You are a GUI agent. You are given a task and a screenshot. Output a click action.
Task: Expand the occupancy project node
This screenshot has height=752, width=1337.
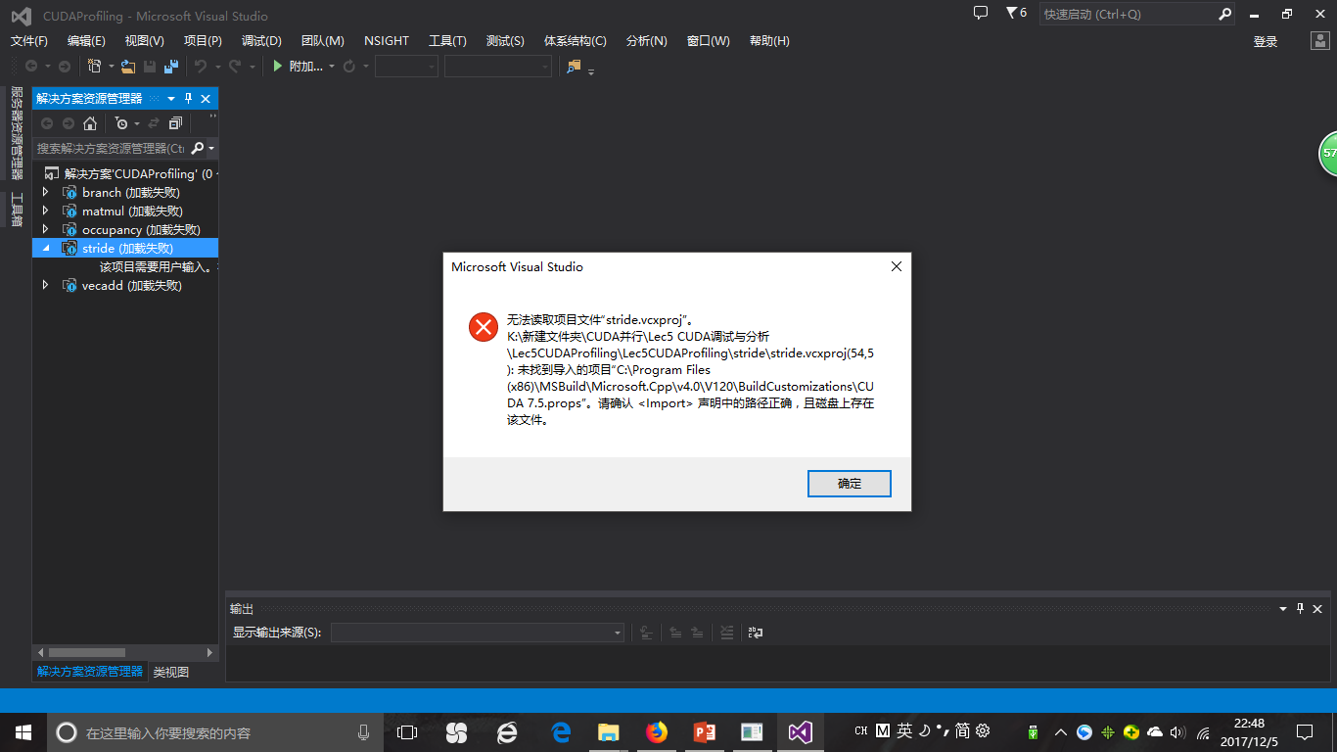coord(45,229)
